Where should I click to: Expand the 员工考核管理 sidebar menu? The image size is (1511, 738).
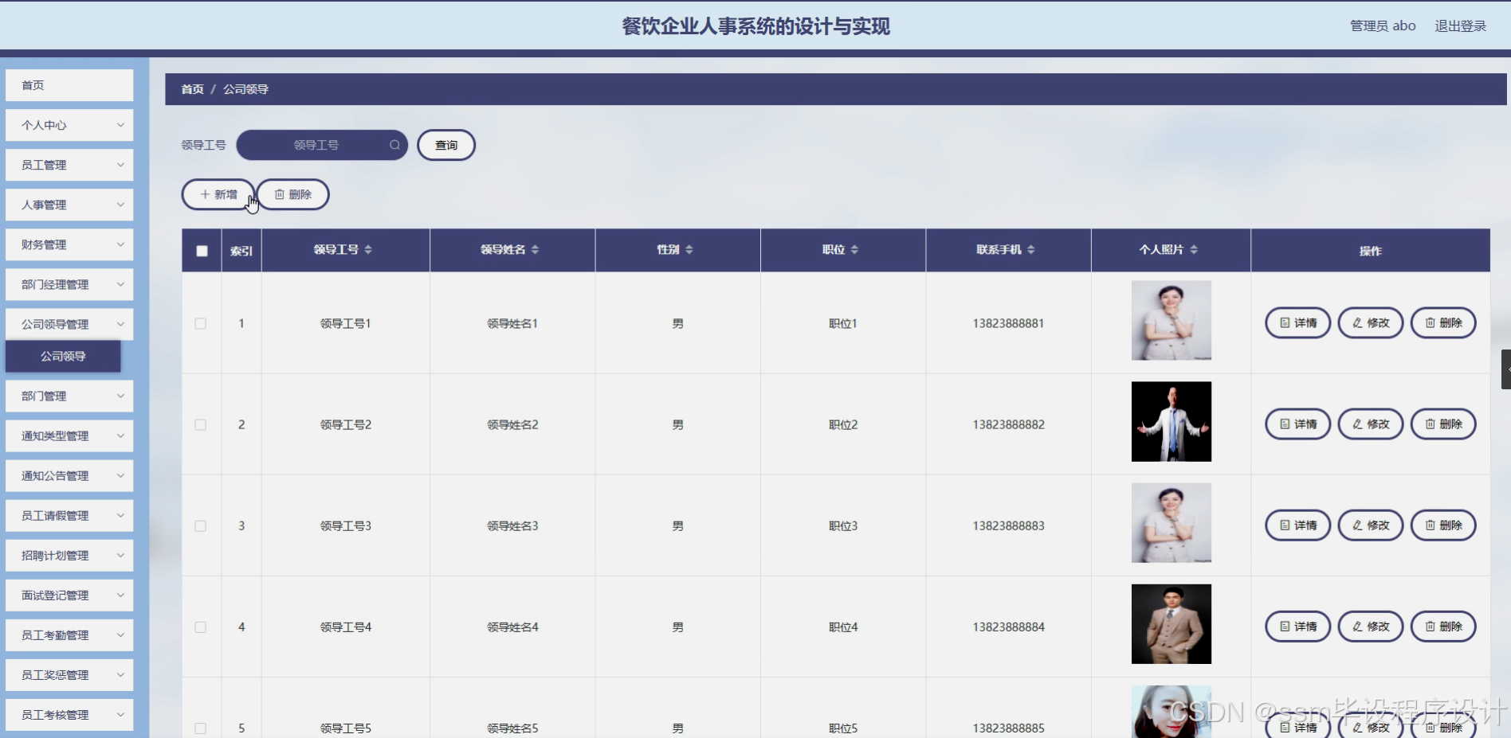[69, 714]
